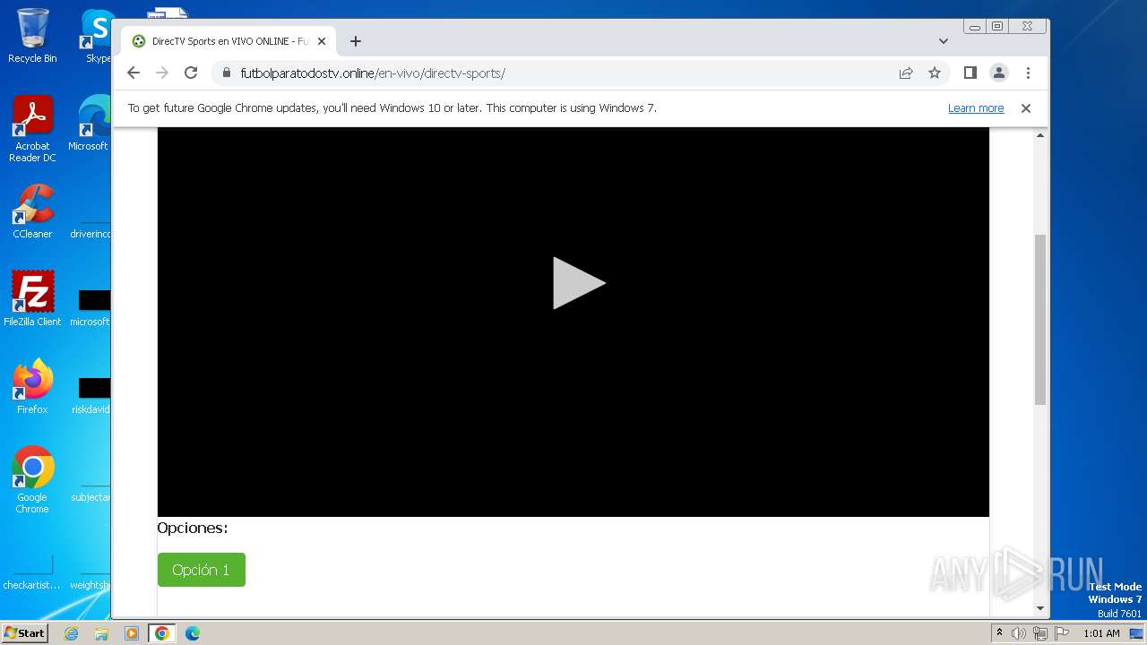Click the 1:01 AM system clock
This screenshot has height=645, width=1147.
[1101, 633]
